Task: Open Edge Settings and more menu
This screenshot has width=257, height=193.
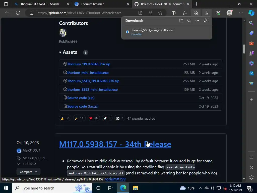Action: tap(241, 13)
